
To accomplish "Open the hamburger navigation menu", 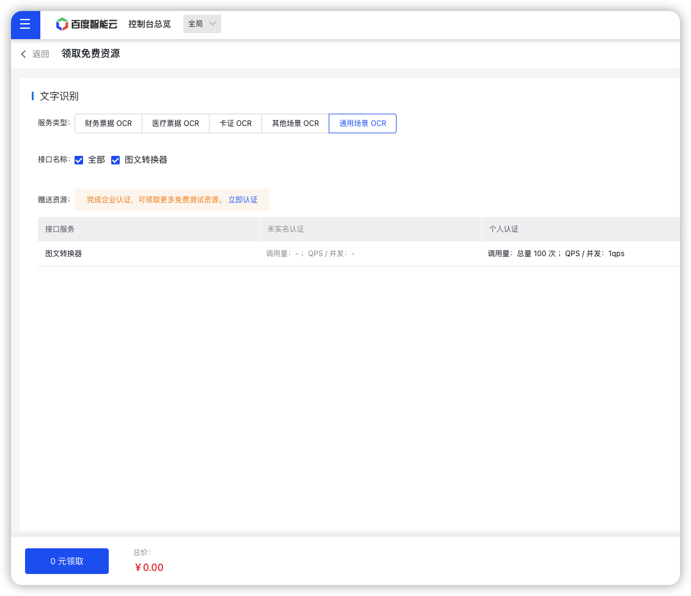I will click(25, 24).
